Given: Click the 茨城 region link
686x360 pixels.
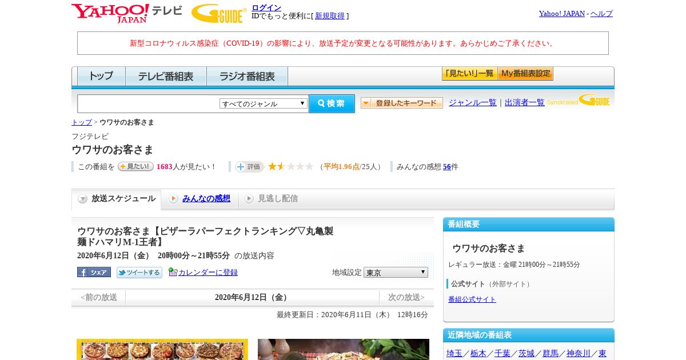Looking at the screenshot, I should 527,354.
